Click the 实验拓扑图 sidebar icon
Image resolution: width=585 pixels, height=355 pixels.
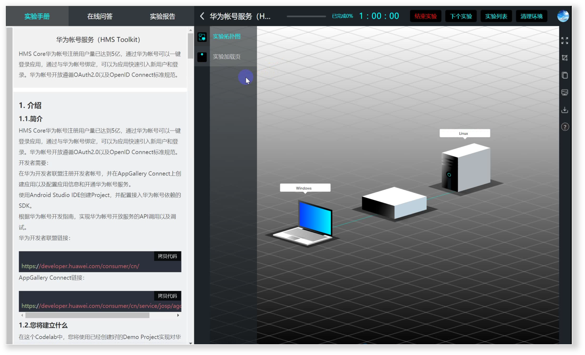tap(202, 37)
